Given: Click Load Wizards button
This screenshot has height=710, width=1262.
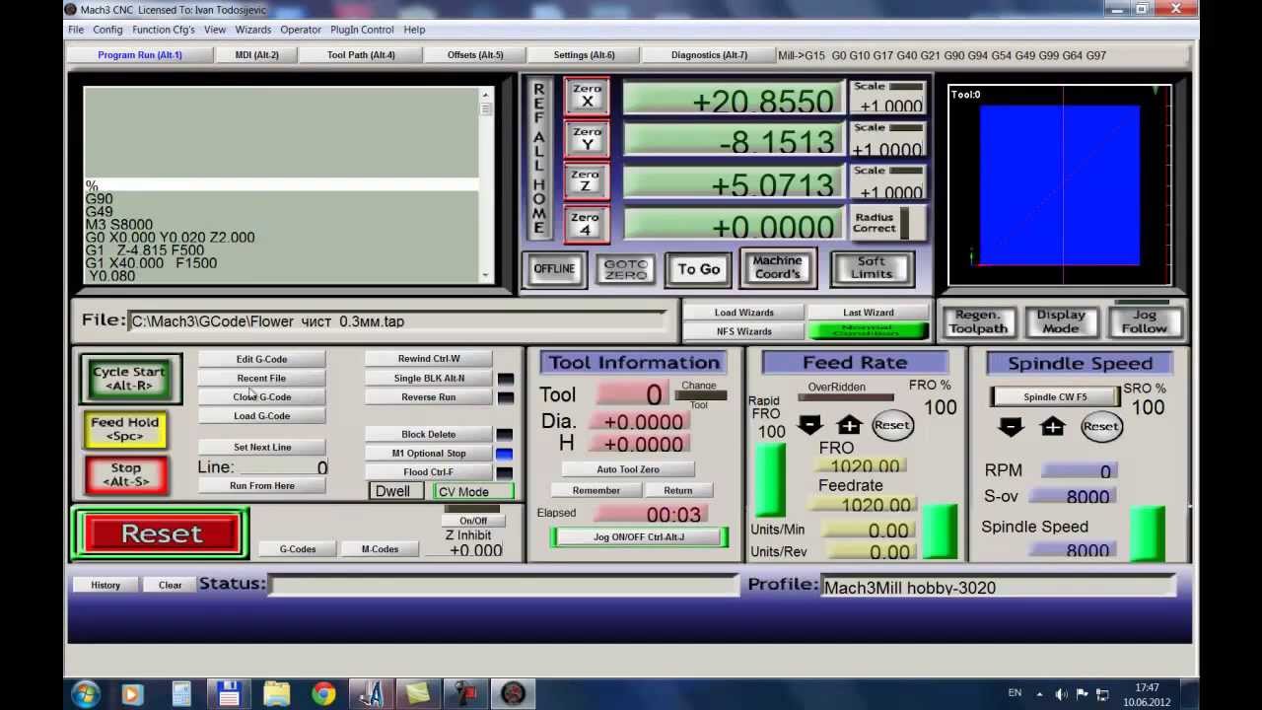Looking at the screenshot, I should tap(743, 313).
